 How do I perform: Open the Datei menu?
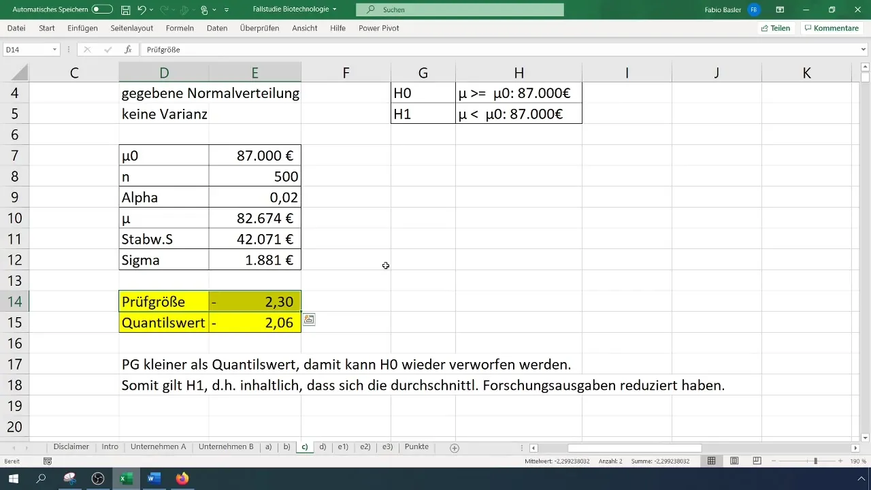[16, 29]
